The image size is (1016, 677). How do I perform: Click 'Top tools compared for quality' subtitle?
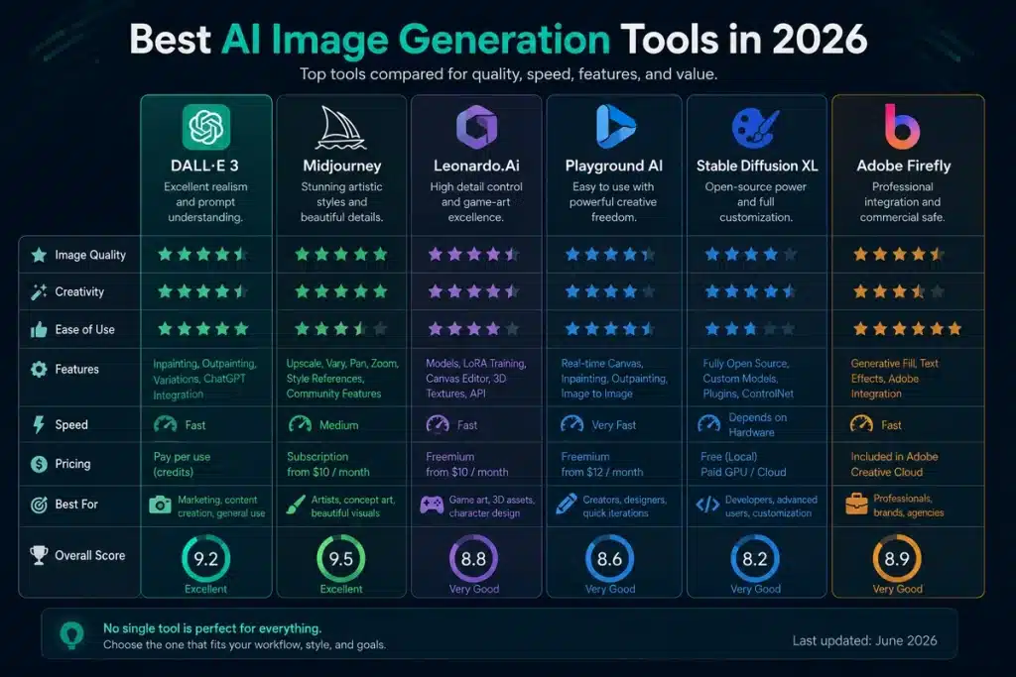pyautogui.click(x=508, y=74)
